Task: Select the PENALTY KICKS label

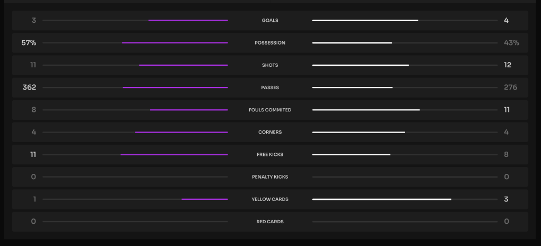Action: [x=270, y=177]
